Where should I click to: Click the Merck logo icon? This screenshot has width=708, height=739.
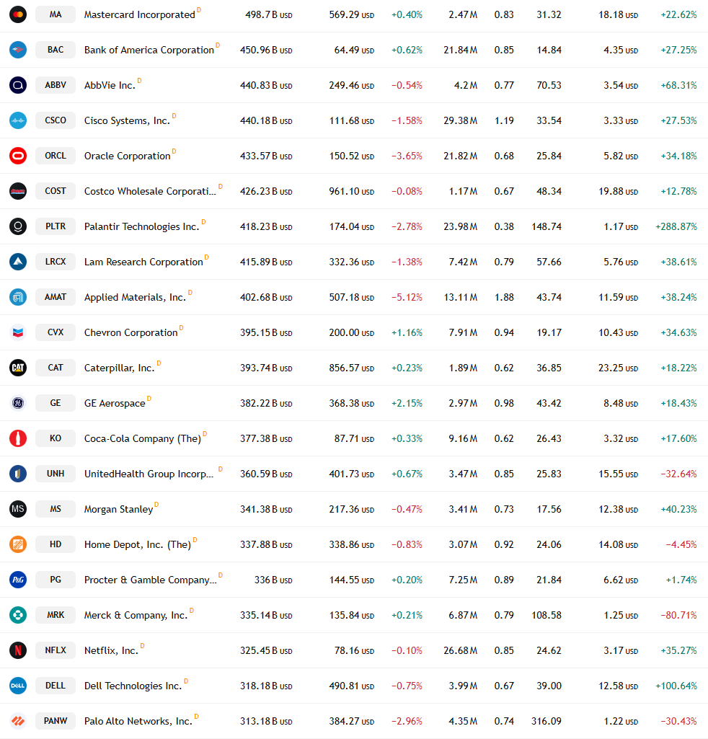pyautogui.click(x=18, y=616)
